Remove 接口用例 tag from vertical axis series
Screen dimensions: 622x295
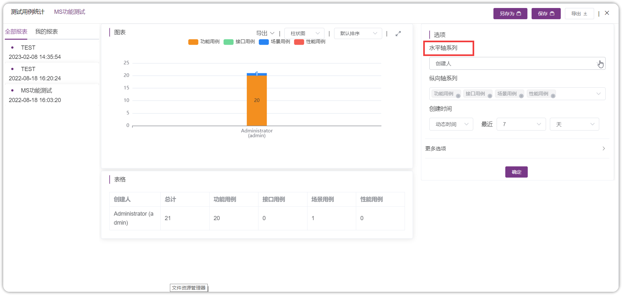pos(490,96)
